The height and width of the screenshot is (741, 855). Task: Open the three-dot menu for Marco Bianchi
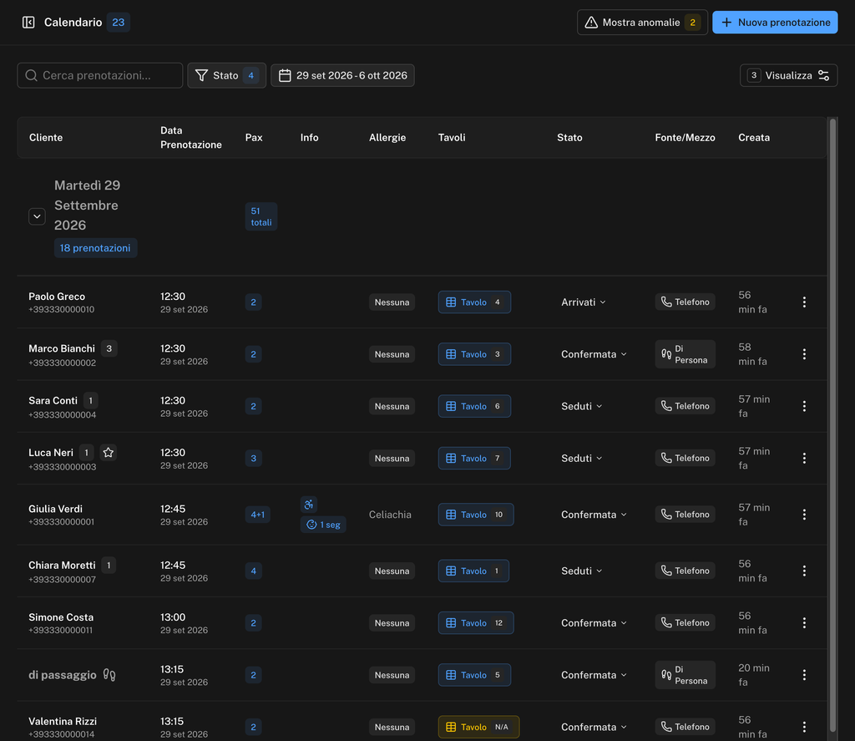point(804,354)
